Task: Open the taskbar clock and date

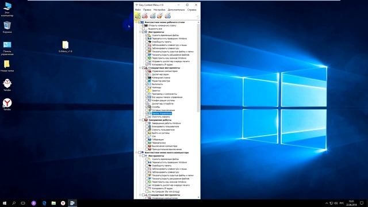Action: tap(351, 203)
